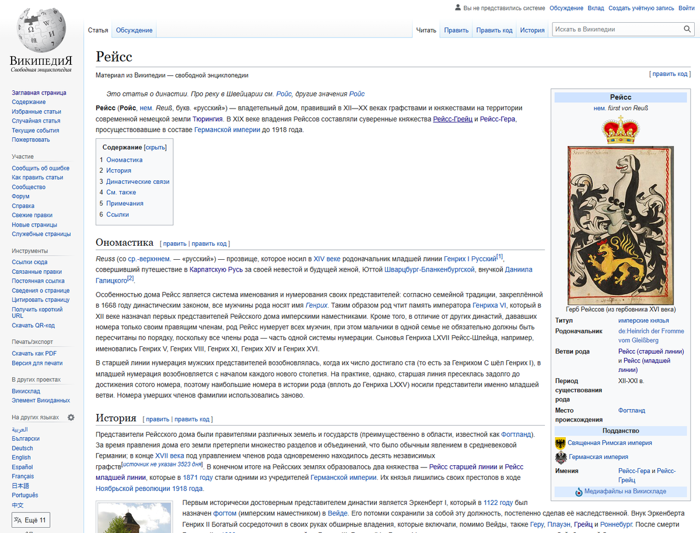Hide the table of contents via скрыть
This screenshot has height=533, width=700.
click(x=155, y=148)
